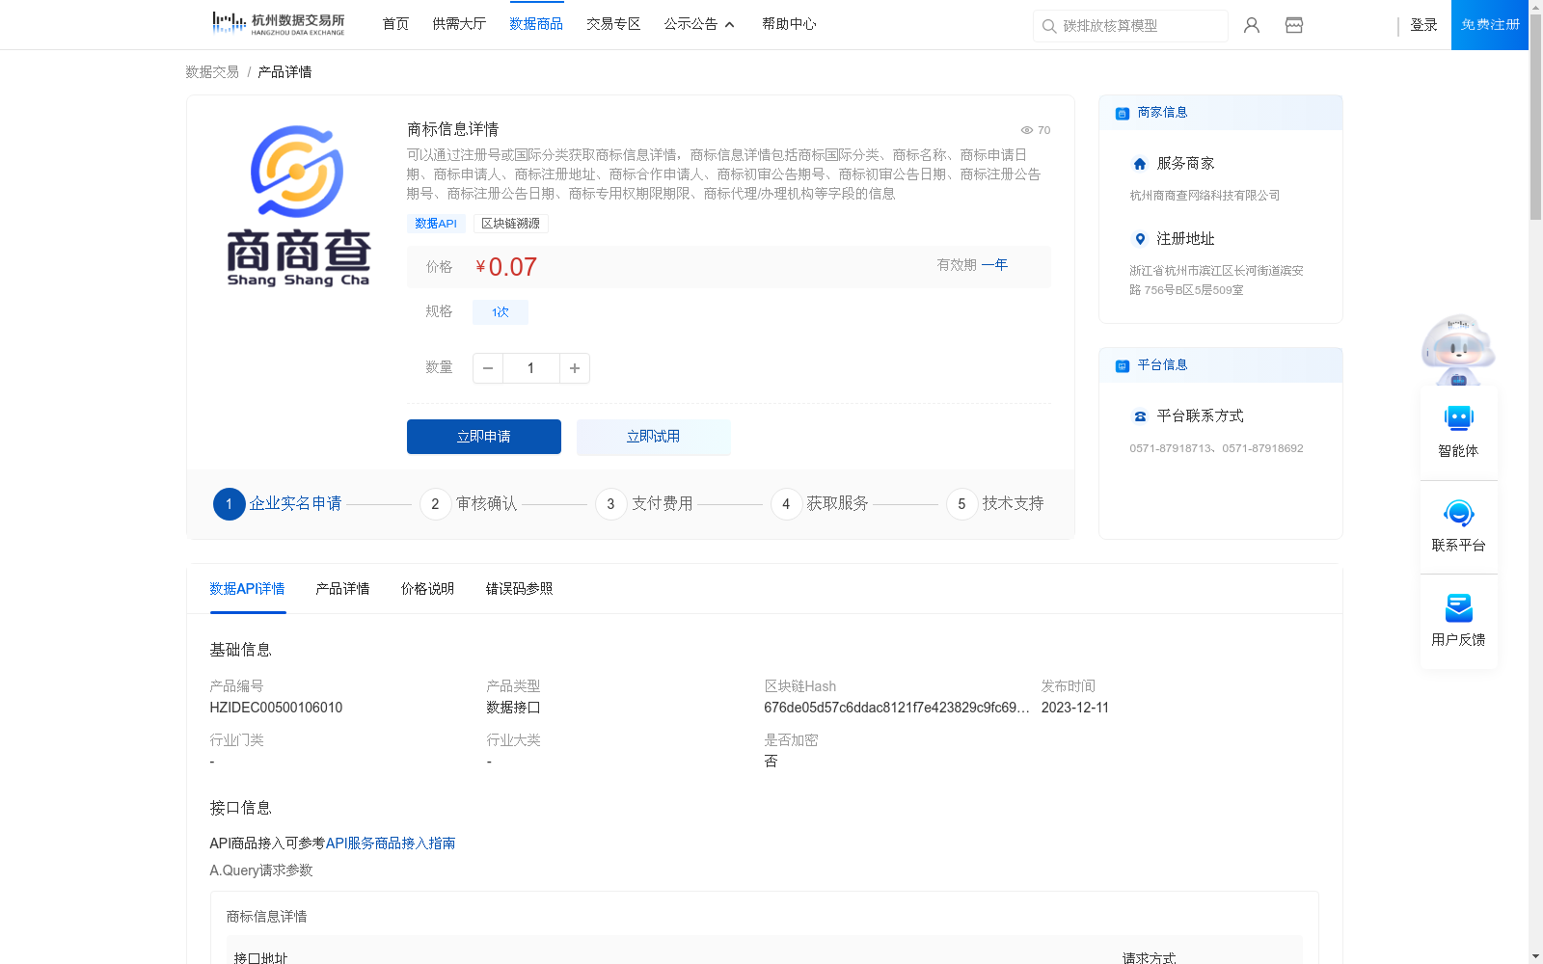1543x964 pixels.
Task: Click the 服务商家 house icon
Action: point(1140,164)
